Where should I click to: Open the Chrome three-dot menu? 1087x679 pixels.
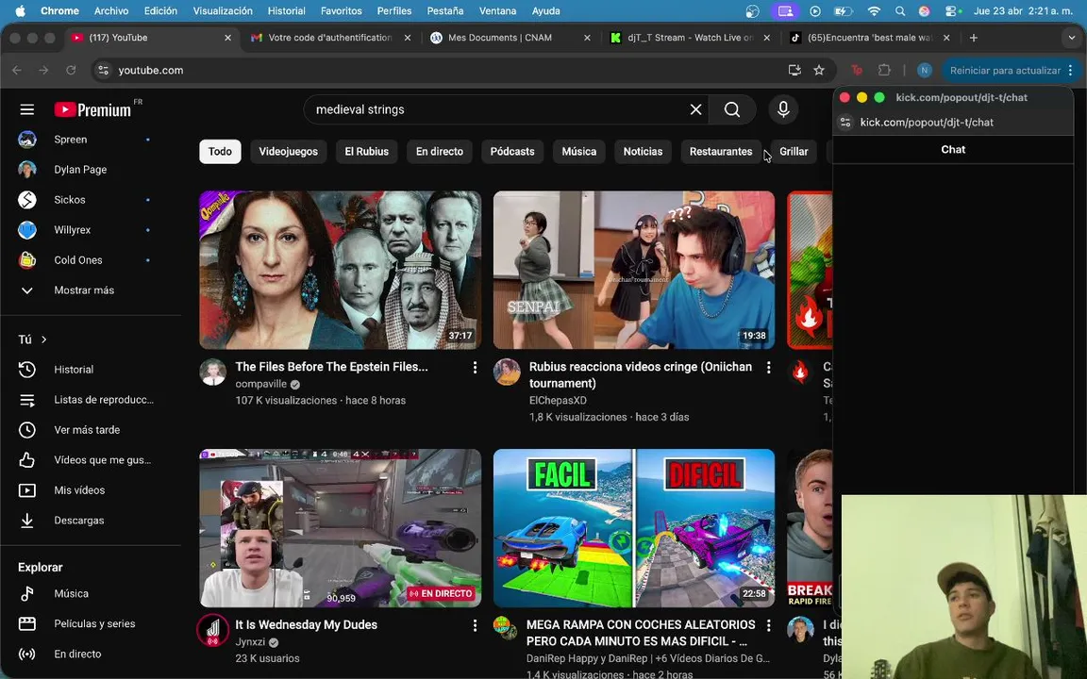pos(1071,70)
